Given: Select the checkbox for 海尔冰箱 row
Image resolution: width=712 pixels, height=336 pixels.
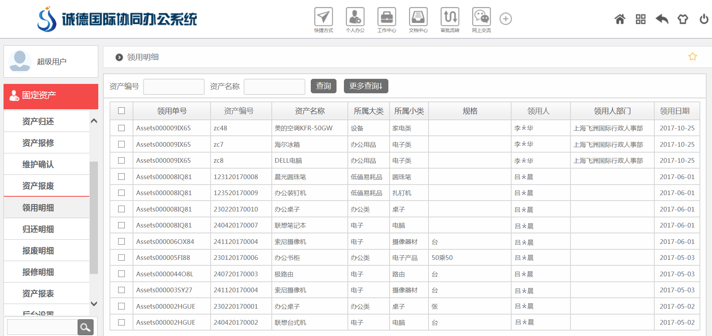Looking at the screenshot, I should click(122, 144).
